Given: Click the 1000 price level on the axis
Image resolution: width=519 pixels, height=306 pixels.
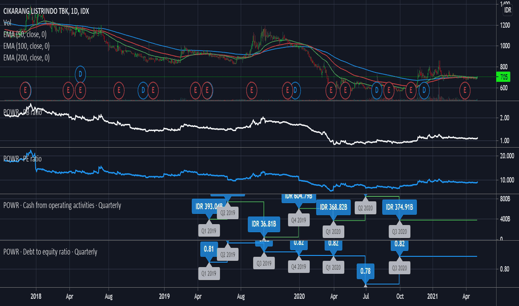Looking at the screenshot, I should pos(505,46).
